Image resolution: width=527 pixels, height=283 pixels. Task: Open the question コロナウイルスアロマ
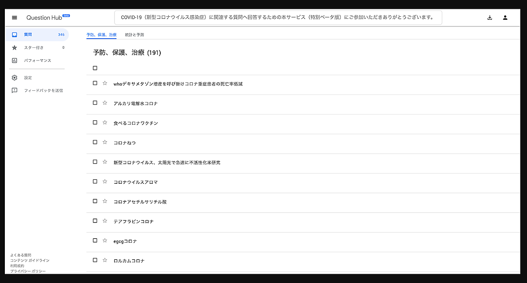pos(135,182)
